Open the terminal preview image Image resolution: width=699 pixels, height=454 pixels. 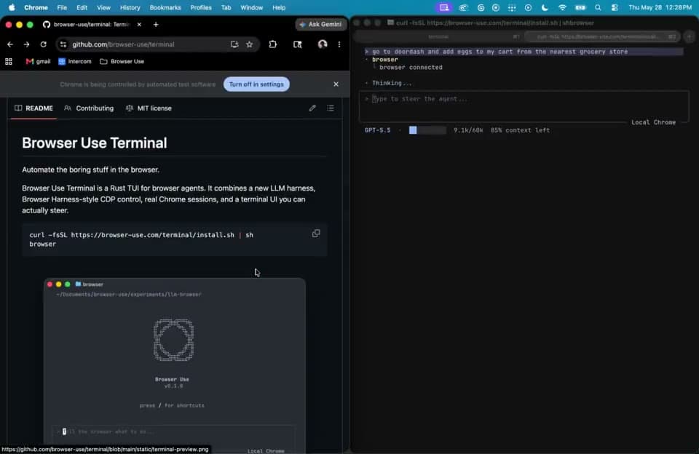coord(174,365)
